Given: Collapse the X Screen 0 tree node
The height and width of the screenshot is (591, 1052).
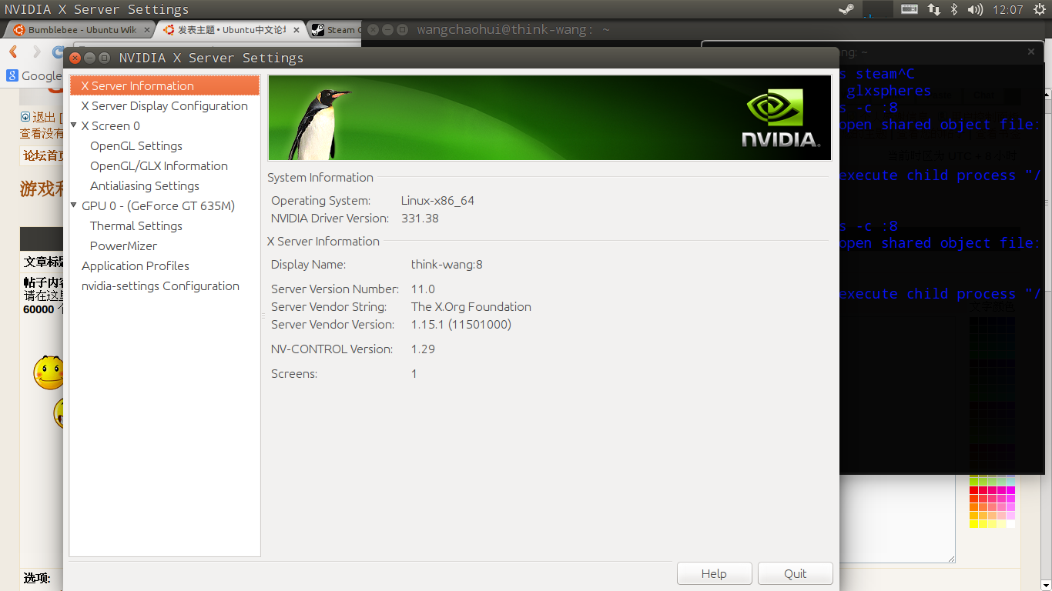Looking at the screenshot, I should 74,125.
